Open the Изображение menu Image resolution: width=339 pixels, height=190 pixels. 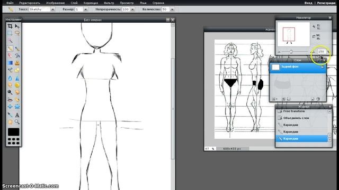coord(55,3)
